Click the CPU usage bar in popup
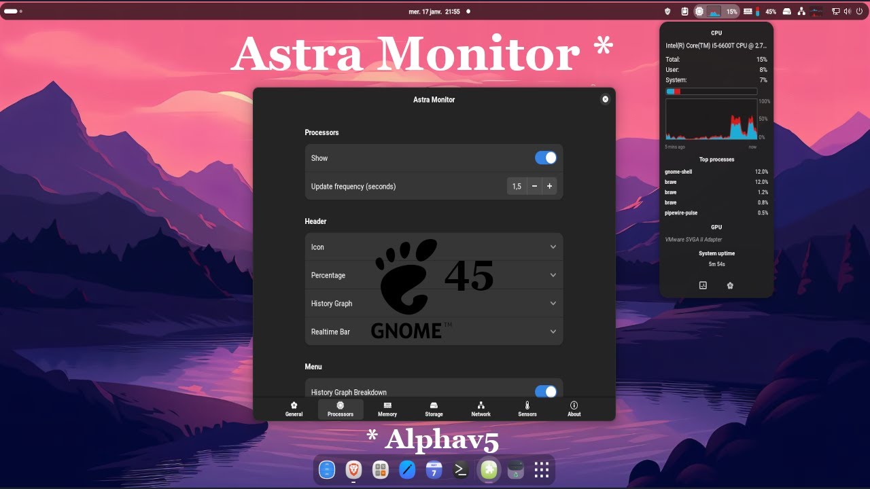 tap(711, 91)
